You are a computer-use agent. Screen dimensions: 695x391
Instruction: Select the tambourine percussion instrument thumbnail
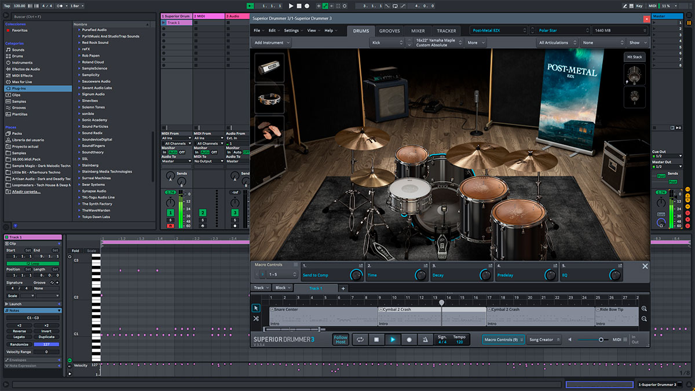[x=269, y=99]
